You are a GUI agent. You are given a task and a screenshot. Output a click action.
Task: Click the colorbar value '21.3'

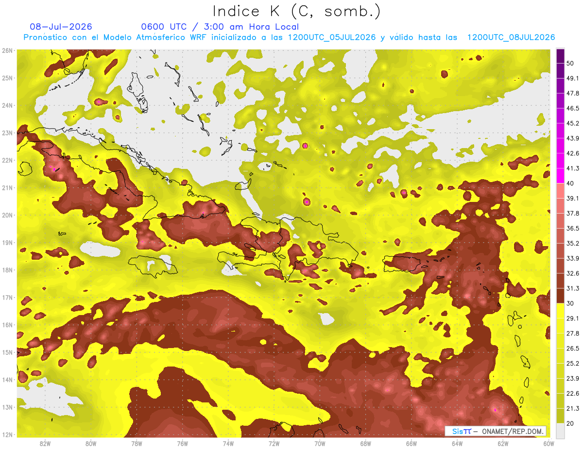(573, 409)
